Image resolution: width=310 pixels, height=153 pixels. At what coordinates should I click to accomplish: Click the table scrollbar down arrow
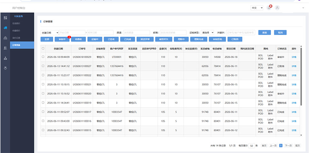pyautogui.click(x=301, y=135)
